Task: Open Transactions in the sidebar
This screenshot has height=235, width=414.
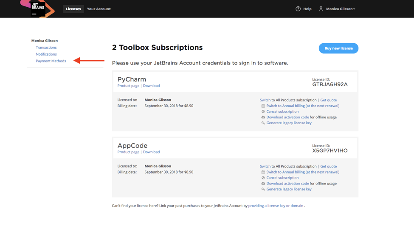Action: click(46, 48)
